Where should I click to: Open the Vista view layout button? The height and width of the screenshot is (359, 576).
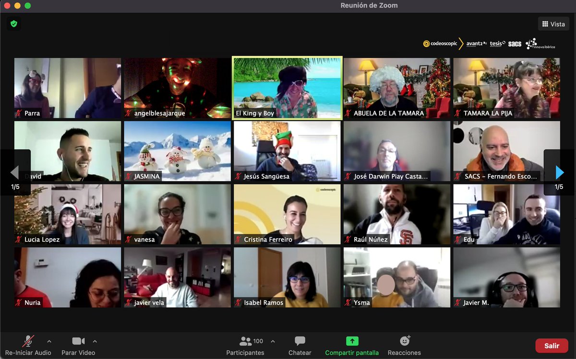click(553, 24)
